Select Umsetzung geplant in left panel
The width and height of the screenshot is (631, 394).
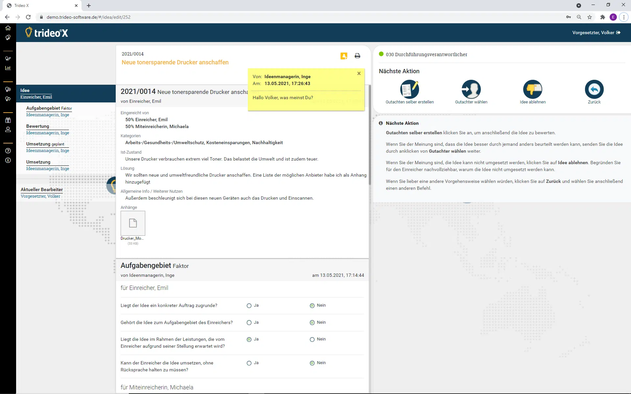tap(45, 144)
